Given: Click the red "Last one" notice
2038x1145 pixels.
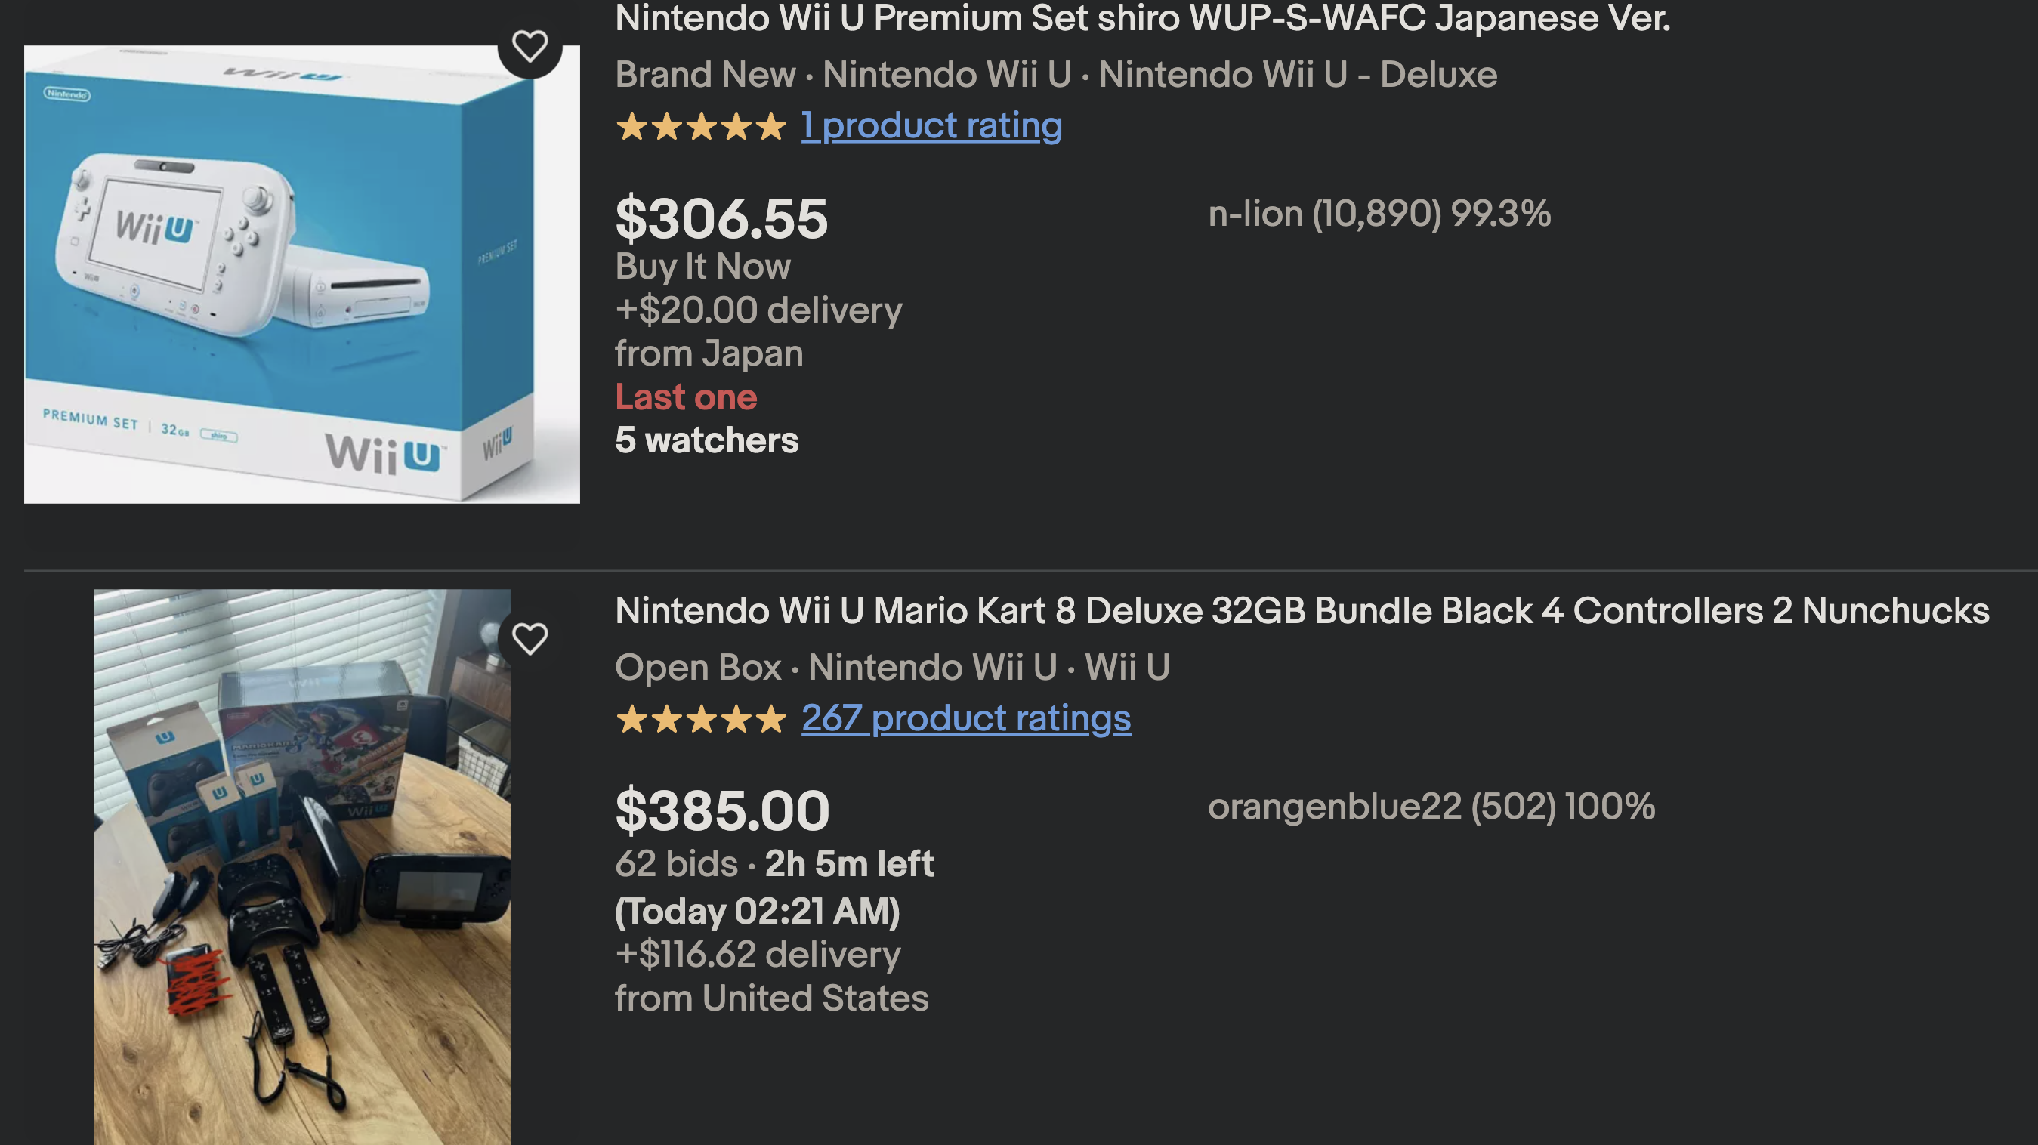Looking at the screenshot, I should [686, 397].
